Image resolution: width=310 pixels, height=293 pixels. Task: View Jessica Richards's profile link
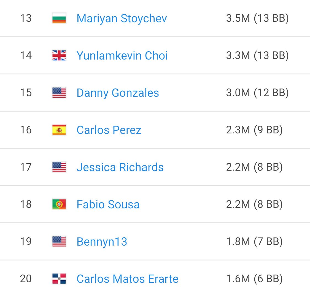[x=120, y=167]
